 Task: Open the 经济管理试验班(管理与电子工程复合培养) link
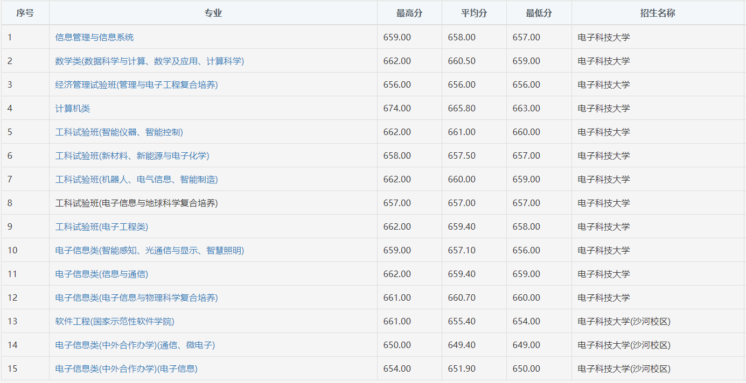pos(136,84)
